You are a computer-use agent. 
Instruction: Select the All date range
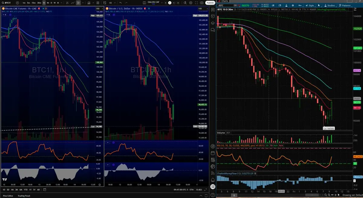38,190
